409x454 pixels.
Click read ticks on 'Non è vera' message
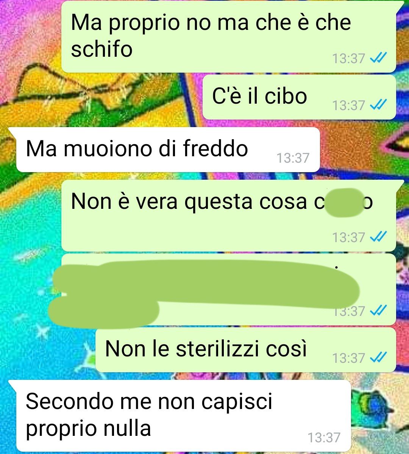(378, 237)
